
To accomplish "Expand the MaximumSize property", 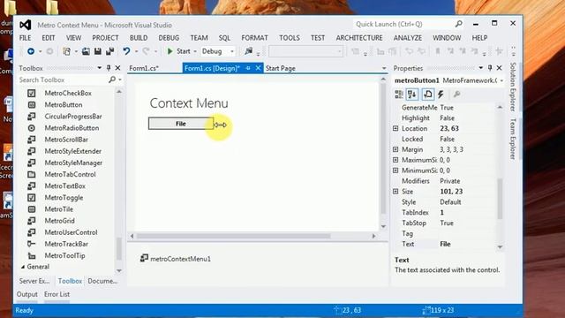I will tap(395, 160).
